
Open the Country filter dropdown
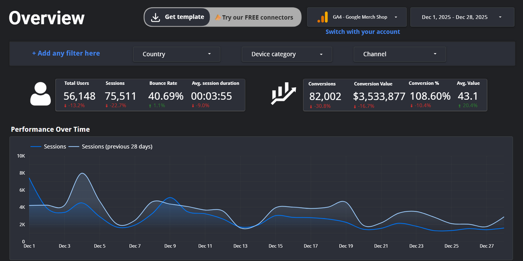pyautogui.click(x=176, y=54)
